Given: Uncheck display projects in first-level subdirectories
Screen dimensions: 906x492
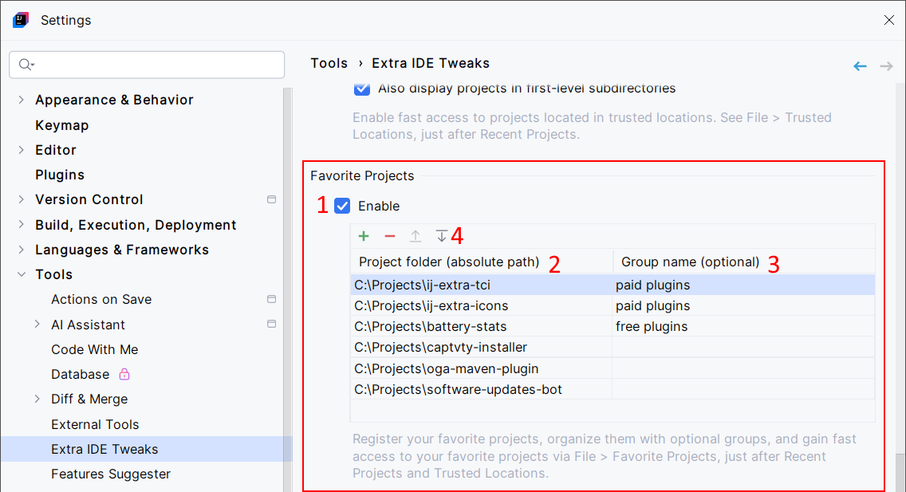Looking at the screenshot, I should click(x=362, y=89).
